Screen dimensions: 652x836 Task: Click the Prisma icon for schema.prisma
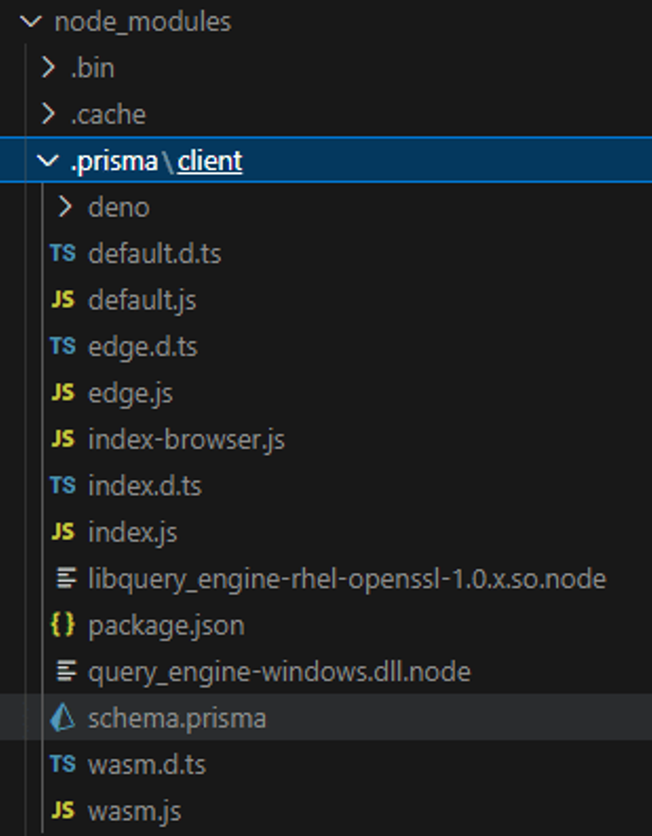tap(62, 718)
